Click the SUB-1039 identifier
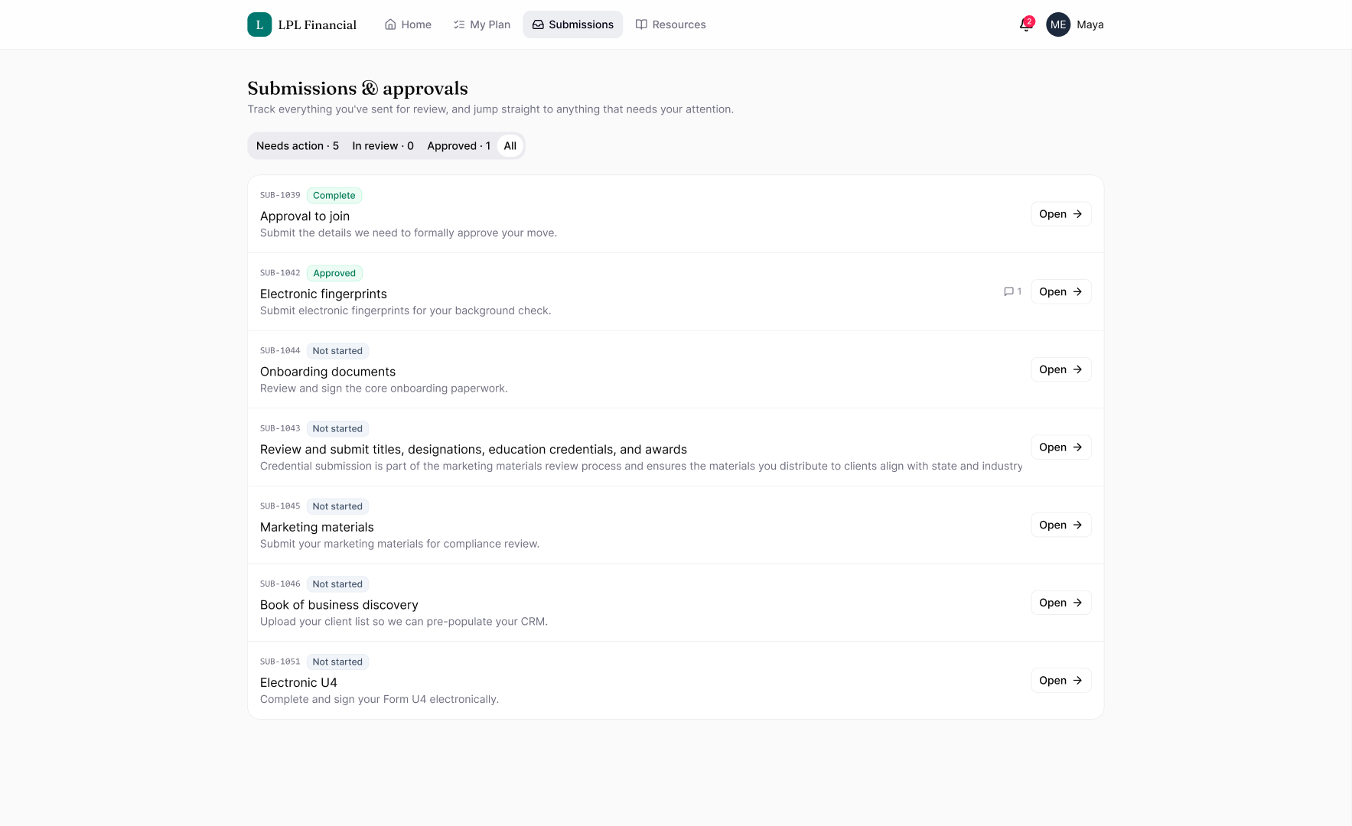The image size is (1352, 826). [280, 195]
